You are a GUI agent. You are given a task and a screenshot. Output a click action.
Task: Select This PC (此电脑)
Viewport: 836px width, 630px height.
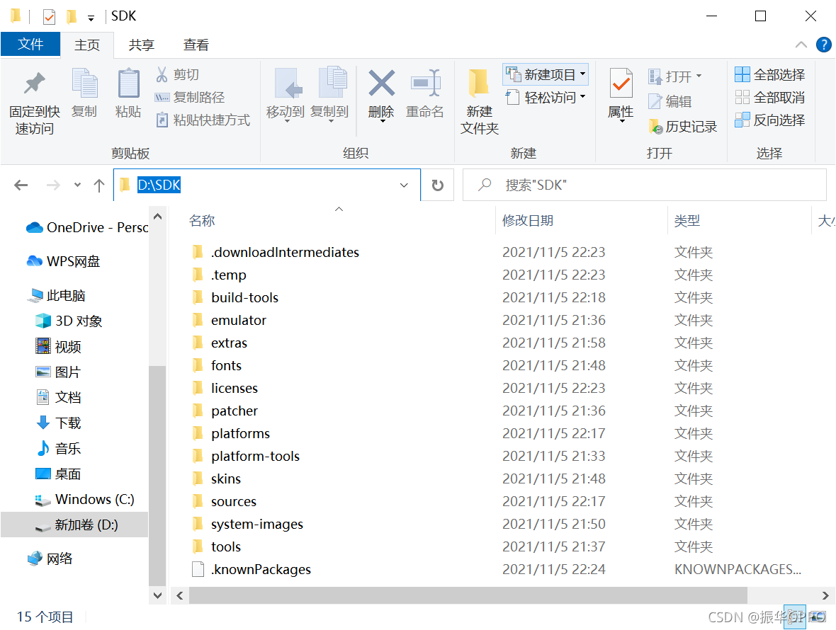(x=57, y=296)
